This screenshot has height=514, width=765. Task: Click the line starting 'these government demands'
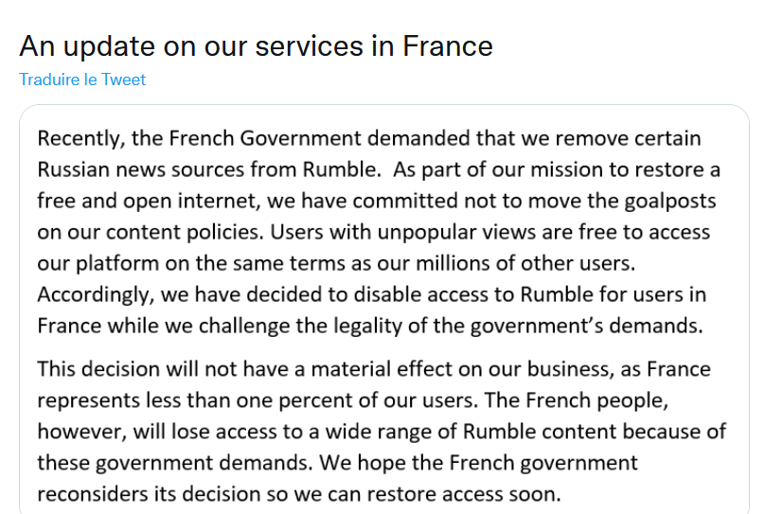click(x=337, y=463)
